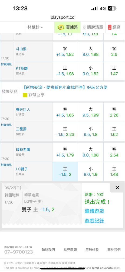Viewport: 125px width, 272px height.
Task: Toggle LG雙子 主 −1.5, 2 selection
Action: (65, 172)
